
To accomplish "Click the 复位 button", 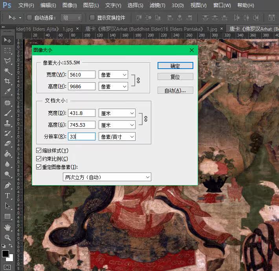I will 175,77.
